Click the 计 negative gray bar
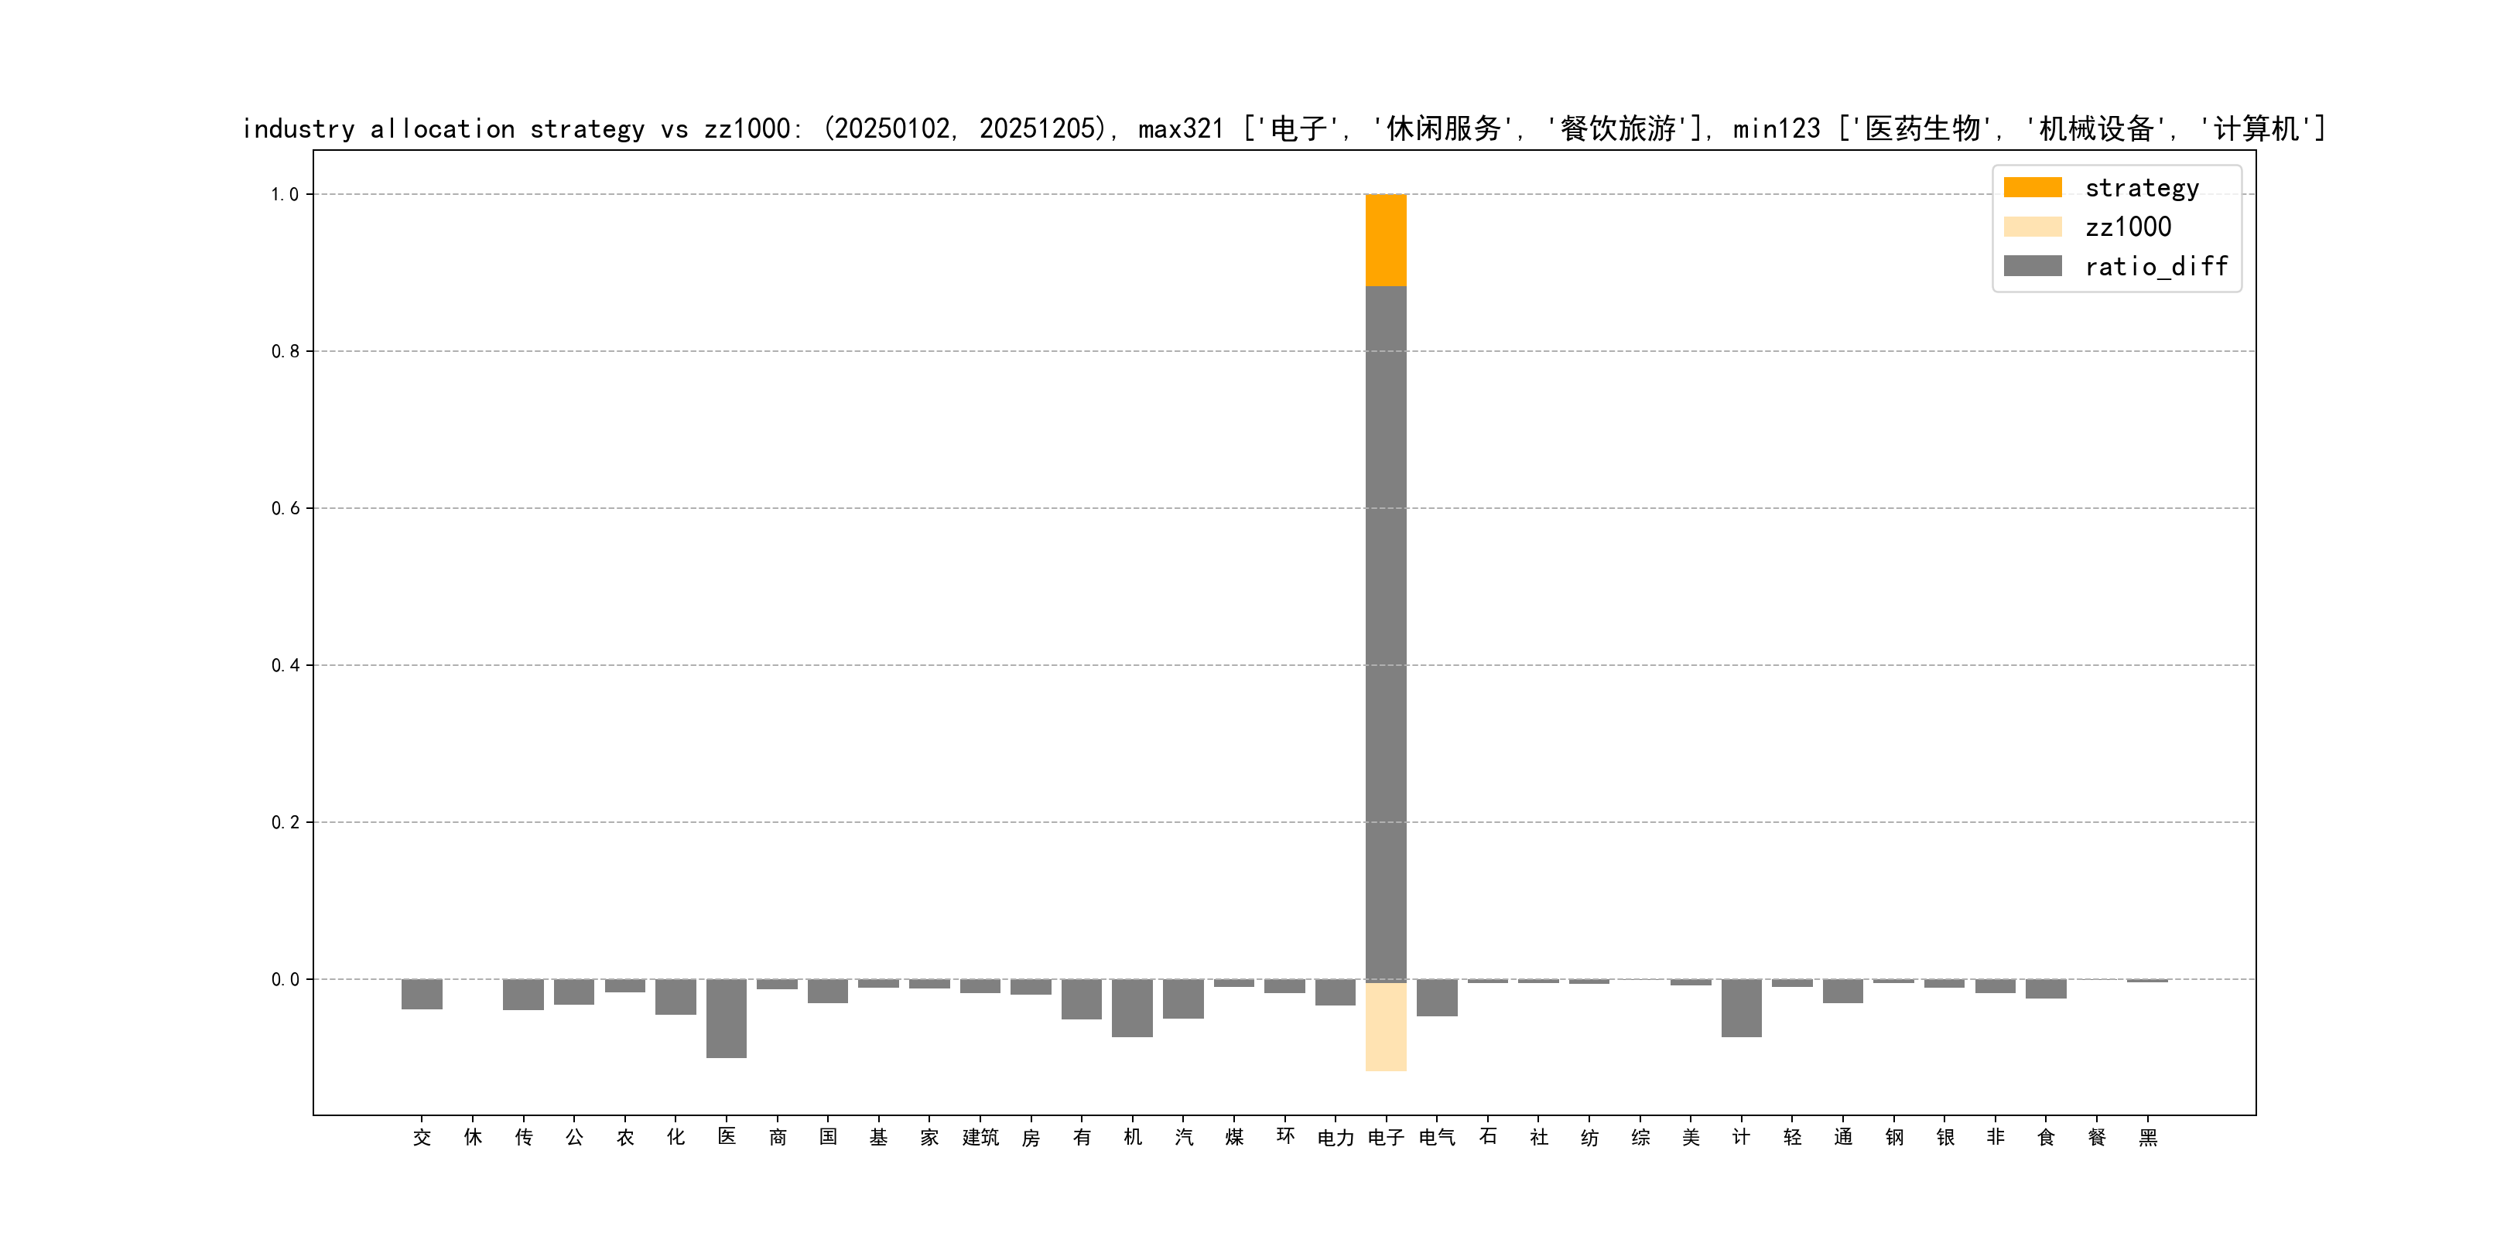Viewport: 2507px width, 1253px height. click(1741, 1008)
